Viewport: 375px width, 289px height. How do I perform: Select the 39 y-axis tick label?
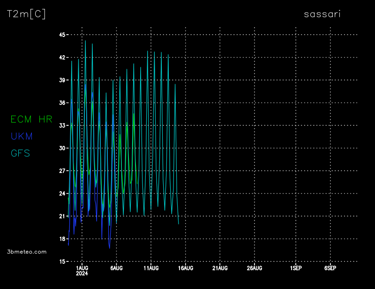(62, 80)
